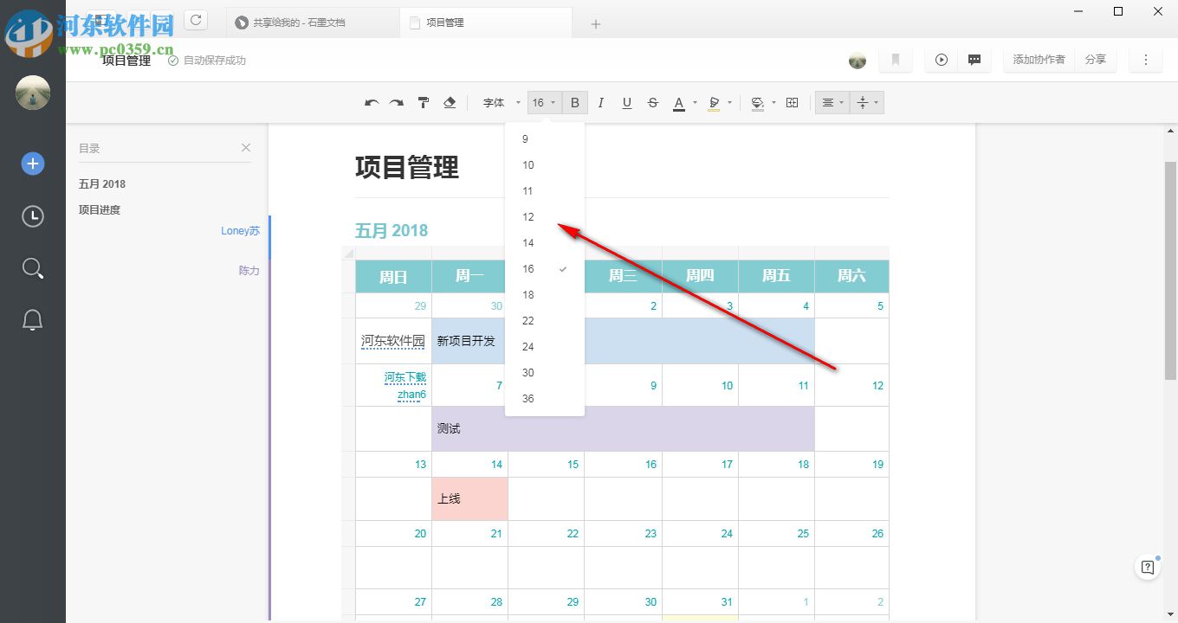Click the 分享 share button
The height and width of the screenshot is (623, 1178).
tap(1096, 59)
